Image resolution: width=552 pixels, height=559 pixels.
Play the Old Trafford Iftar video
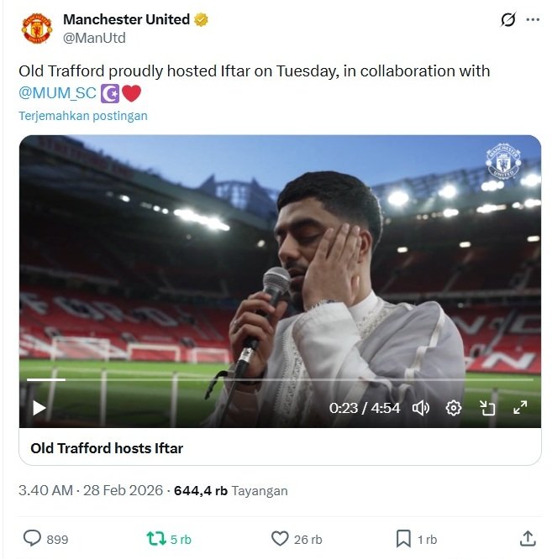39,408
